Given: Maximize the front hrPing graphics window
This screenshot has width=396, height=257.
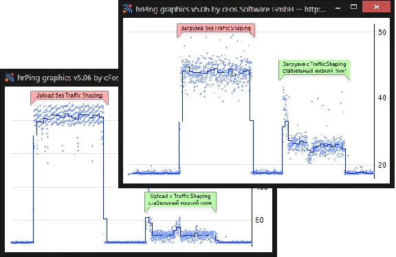Looking at the screenshot, I should coord(353,7).
